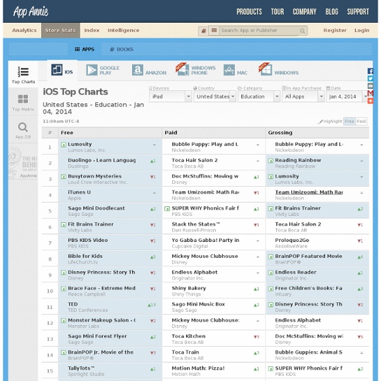Image resolution: width=381 pixels, height=381 pixels.
Task: Open the COMPANY menu
Action: click(x=304, y=11)
